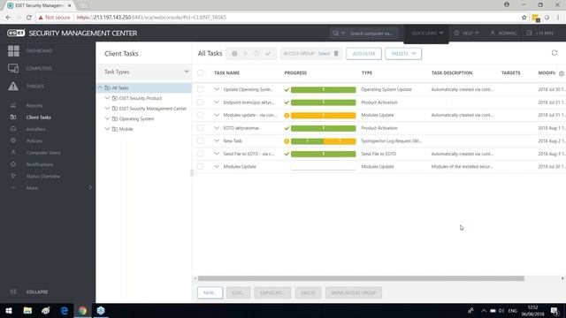
Task: Clear access group with trash icon
Action: 336,53
